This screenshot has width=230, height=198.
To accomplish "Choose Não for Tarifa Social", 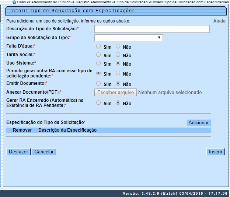I will (118, 55).
